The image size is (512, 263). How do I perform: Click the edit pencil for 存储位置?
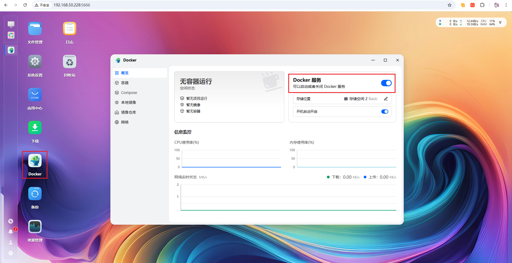point(386,99)
